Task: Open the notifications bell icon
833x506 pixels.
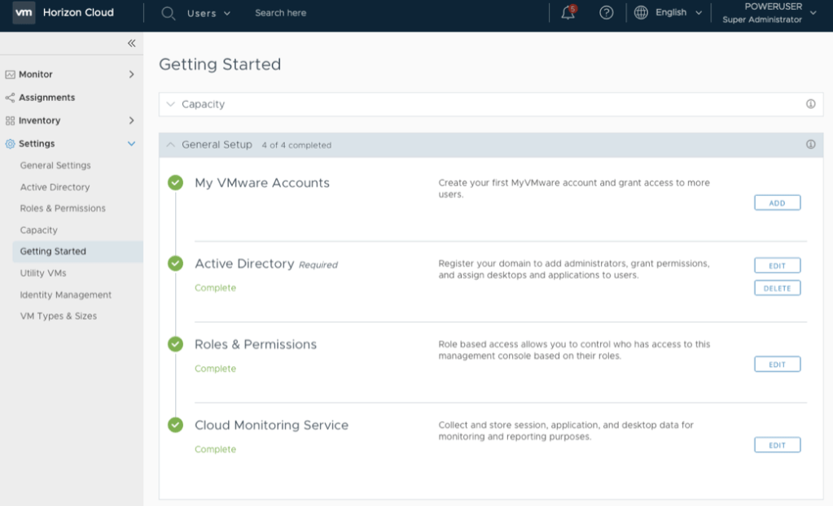Action: [568, 13]
